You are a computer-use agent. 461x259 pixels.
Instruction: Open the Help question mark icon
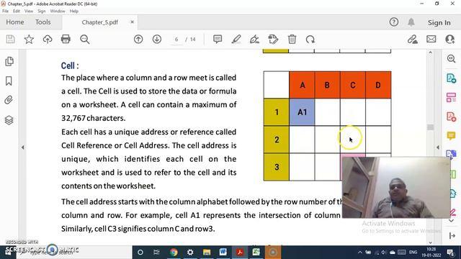pyautogui.click(x=394, y=22)
